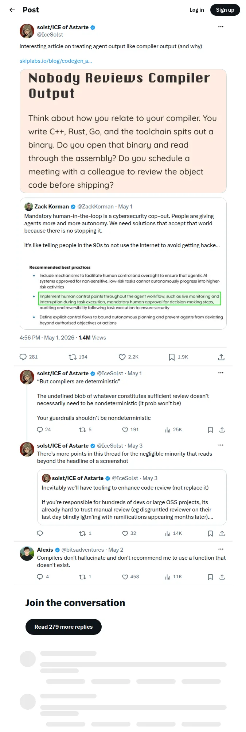Like the 'But compilers are deterministic' reply
This screenshot has height=732, width=246.
pos(125,430)
